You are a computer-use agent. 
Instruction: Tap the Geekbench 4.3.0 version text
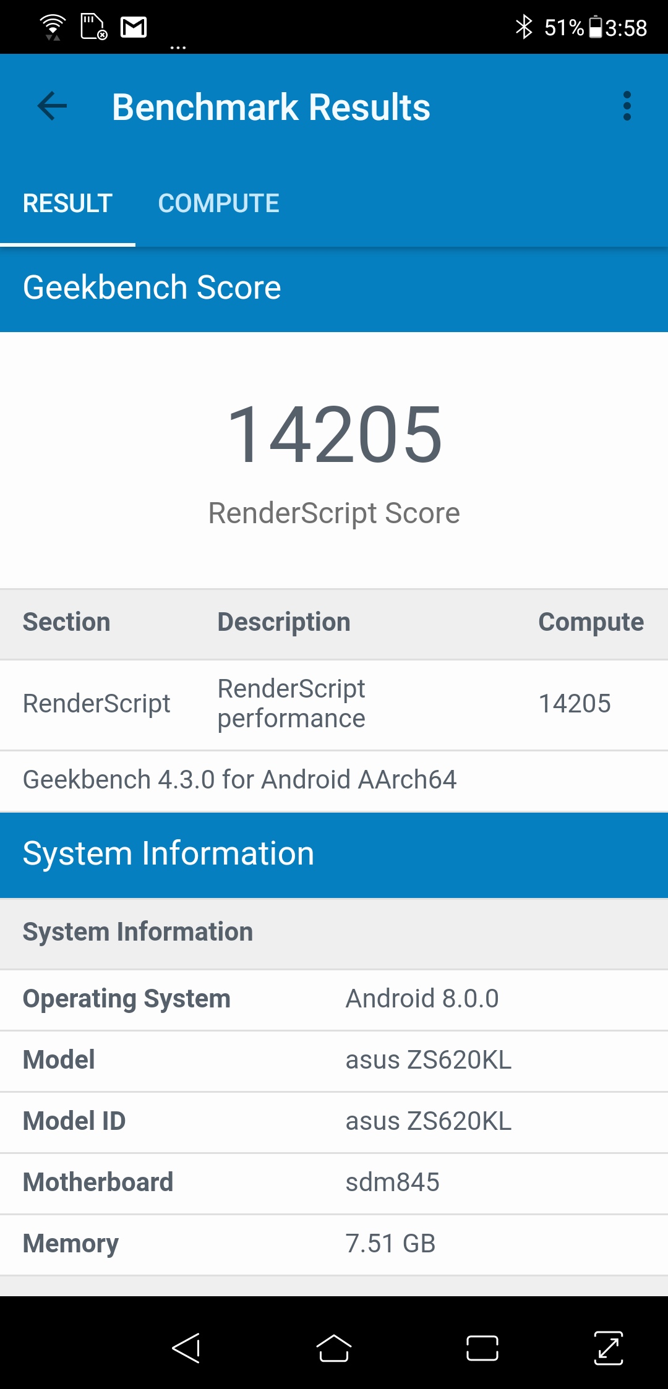point(239,780)
